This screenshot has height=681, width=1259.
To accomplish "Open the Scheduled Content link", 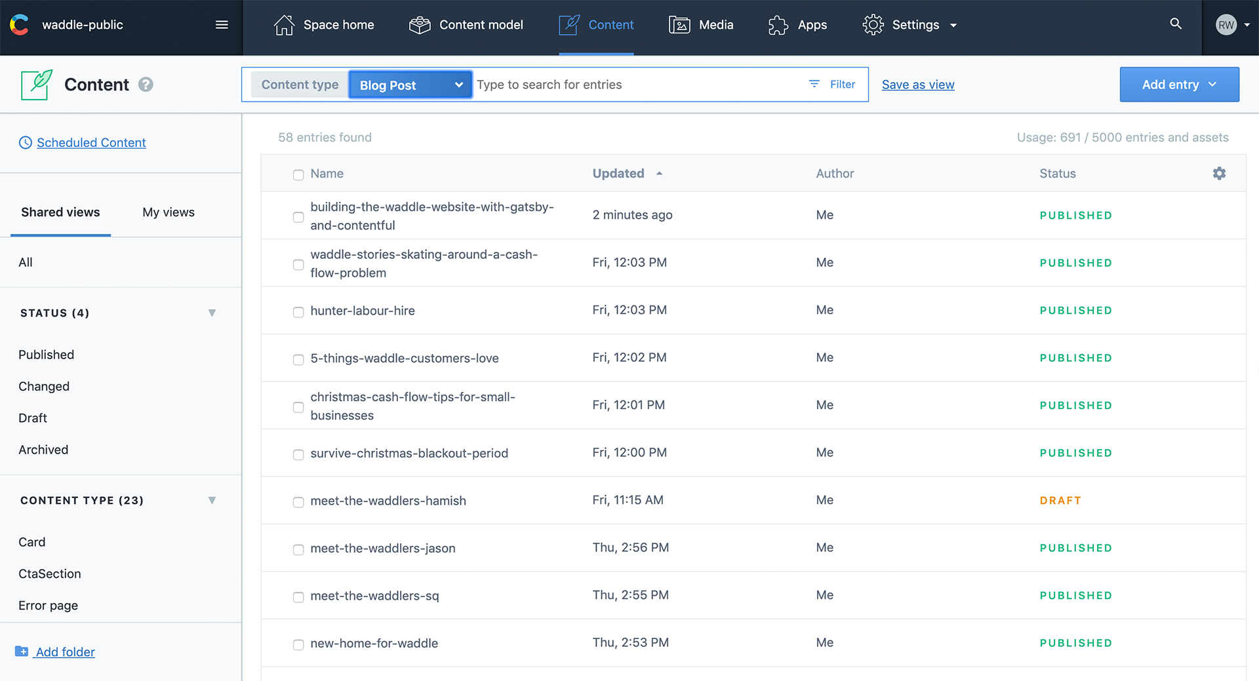I will coord(91,143).
